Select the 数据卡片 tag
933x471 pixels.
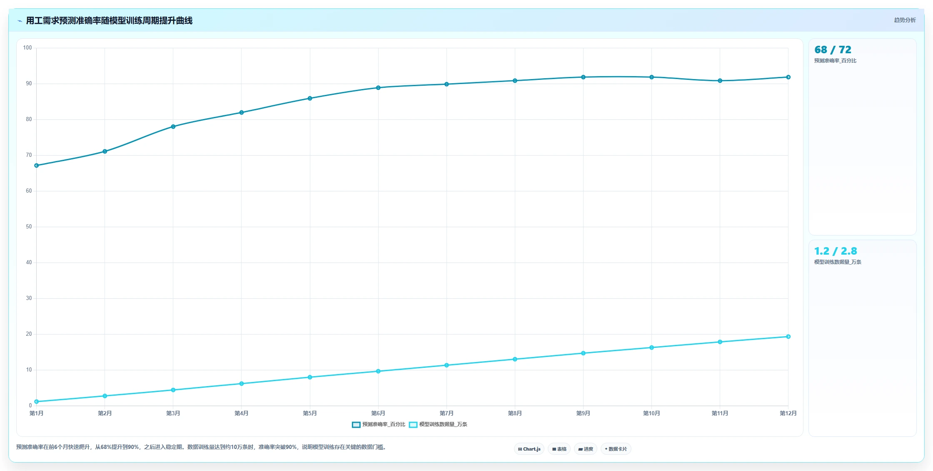(616, 449)
